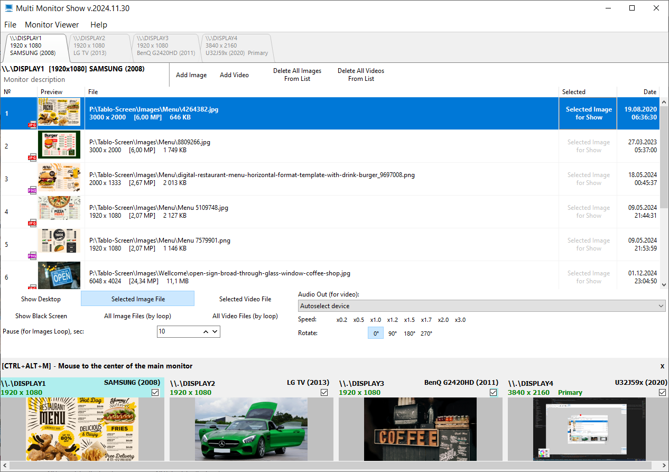Click the Burger menu thumbnail in row 2
The height and width of the screenshot is (472, 669).
(x=59, y=145)
